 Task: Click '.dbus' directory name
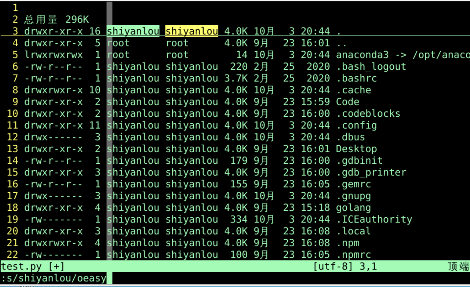[351, 137]
